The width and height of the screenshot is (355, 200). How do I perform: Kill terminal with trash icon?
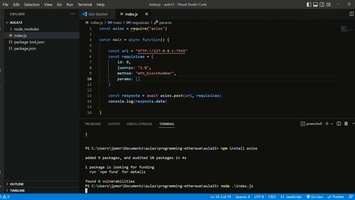pos(346,124)
